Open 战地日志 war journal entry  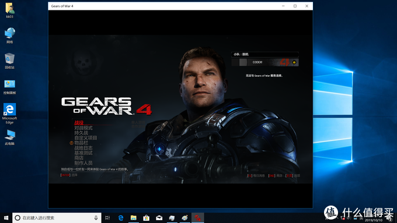83,148
